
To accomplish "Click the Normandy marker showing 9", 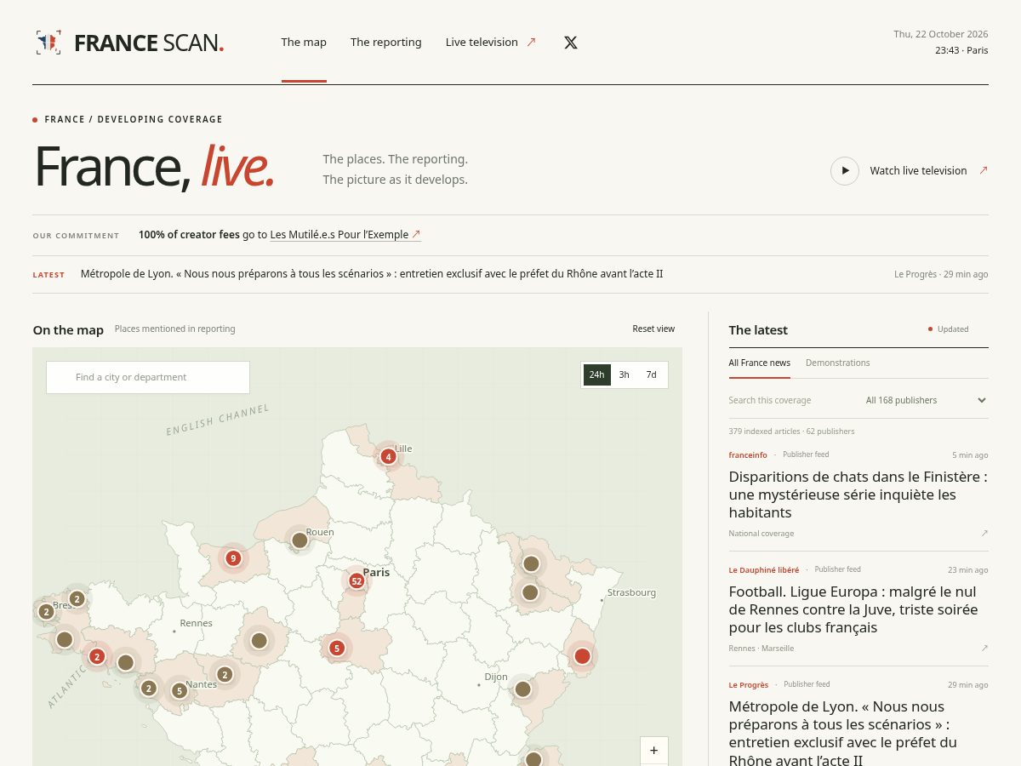I will [233, 558].
